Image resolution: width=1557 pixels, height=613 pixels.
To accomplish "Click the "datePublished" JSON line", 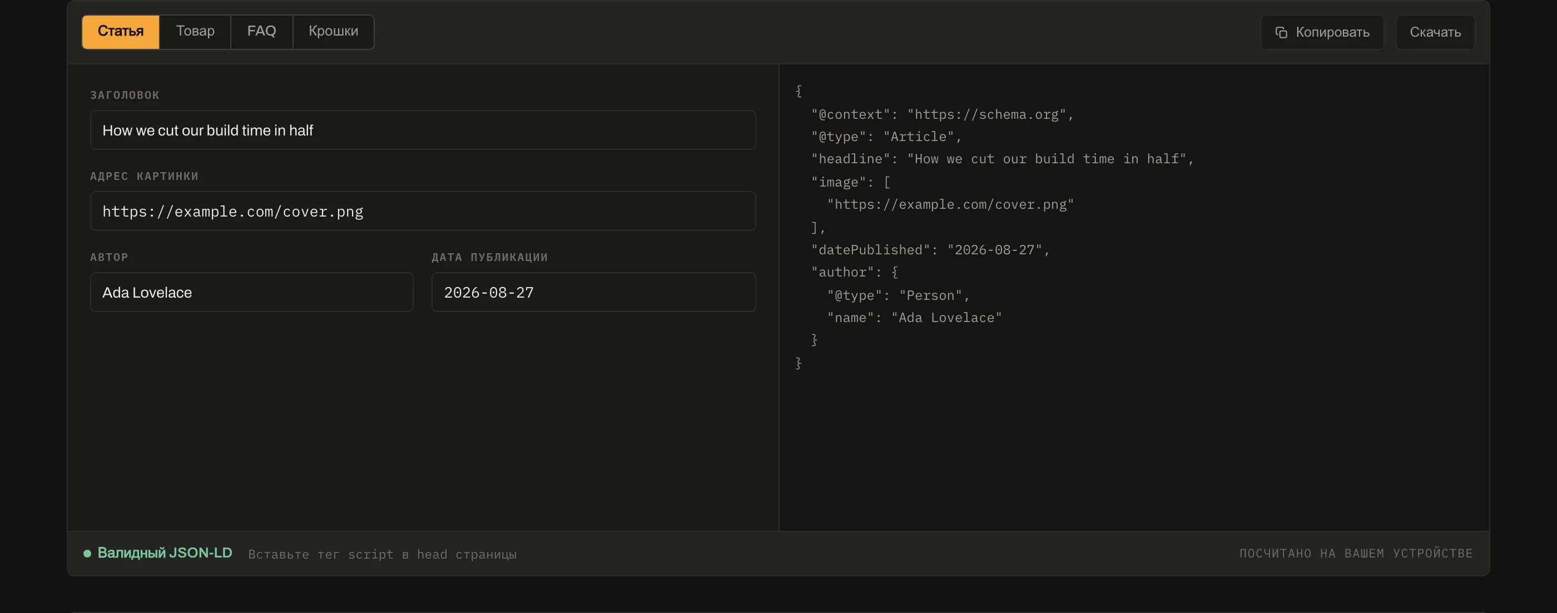I will coord(931,250).
